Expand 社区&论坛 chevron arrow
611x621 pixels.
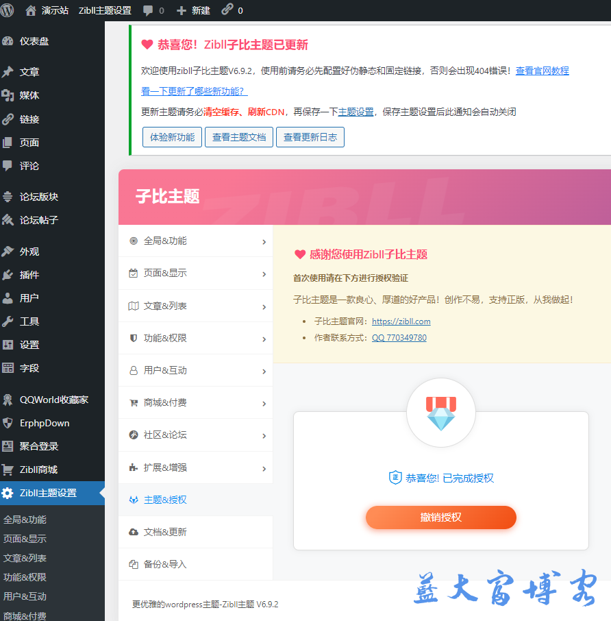(x=264, y=436)
